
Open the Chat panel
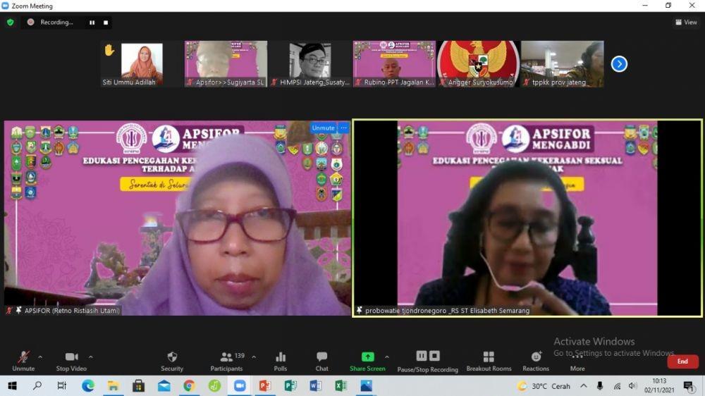click(x=322, y=361)
